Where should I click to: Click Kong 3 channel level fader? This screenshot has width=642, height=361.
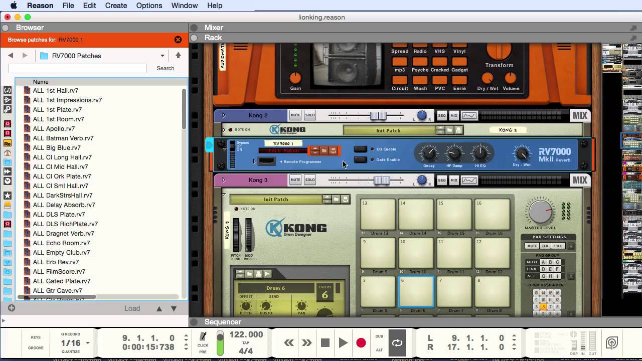click(382, 180)
